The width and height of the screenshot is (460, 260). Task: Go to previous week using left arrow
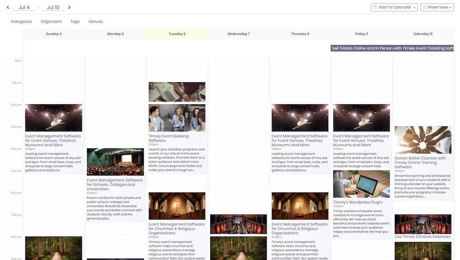coord(8,7)
